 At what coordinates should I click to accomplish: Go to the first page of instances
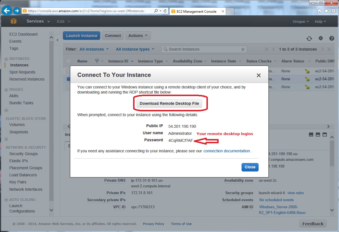266,49
